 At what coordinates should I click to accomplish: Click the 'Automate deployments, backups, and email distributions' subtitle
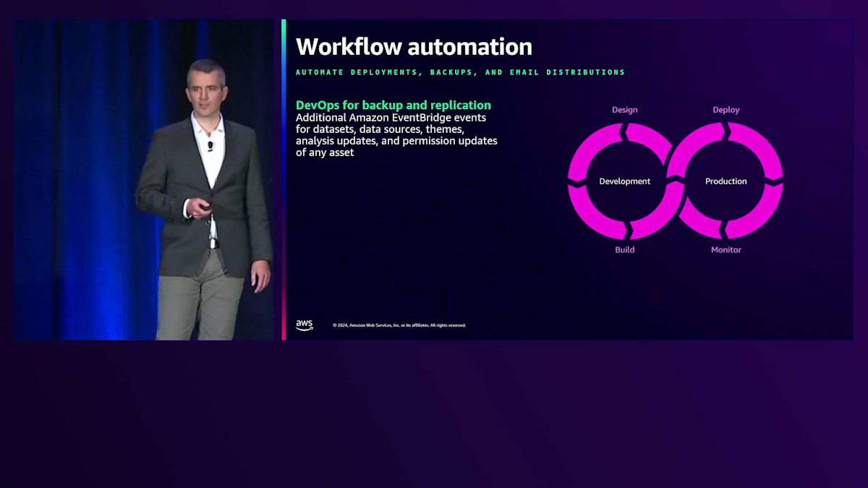click(x=460, y=72)
